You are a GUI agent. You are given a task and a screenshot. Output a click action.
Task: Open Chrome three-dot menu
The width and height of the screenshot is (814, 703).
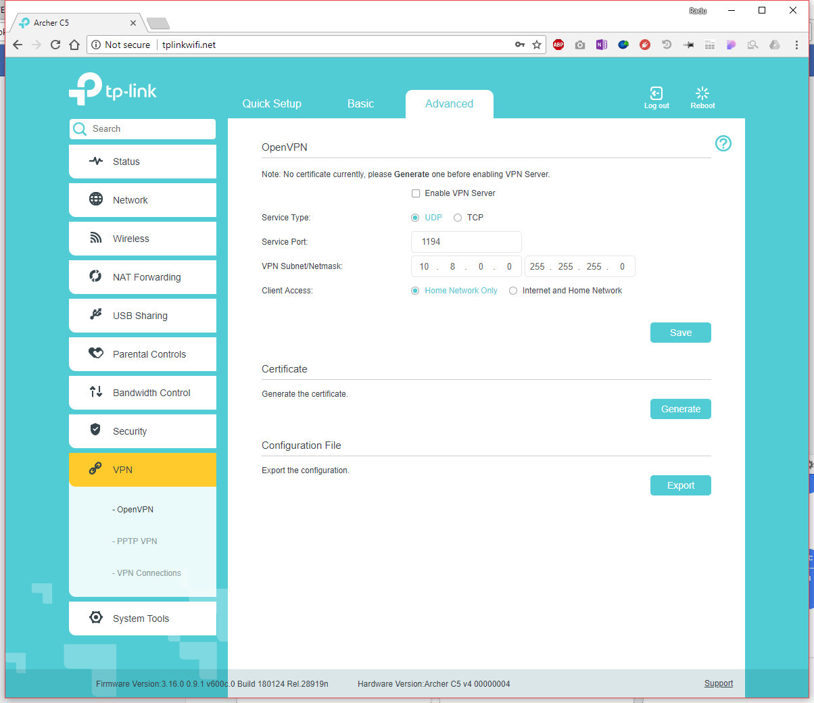click(x=796, y=45)
